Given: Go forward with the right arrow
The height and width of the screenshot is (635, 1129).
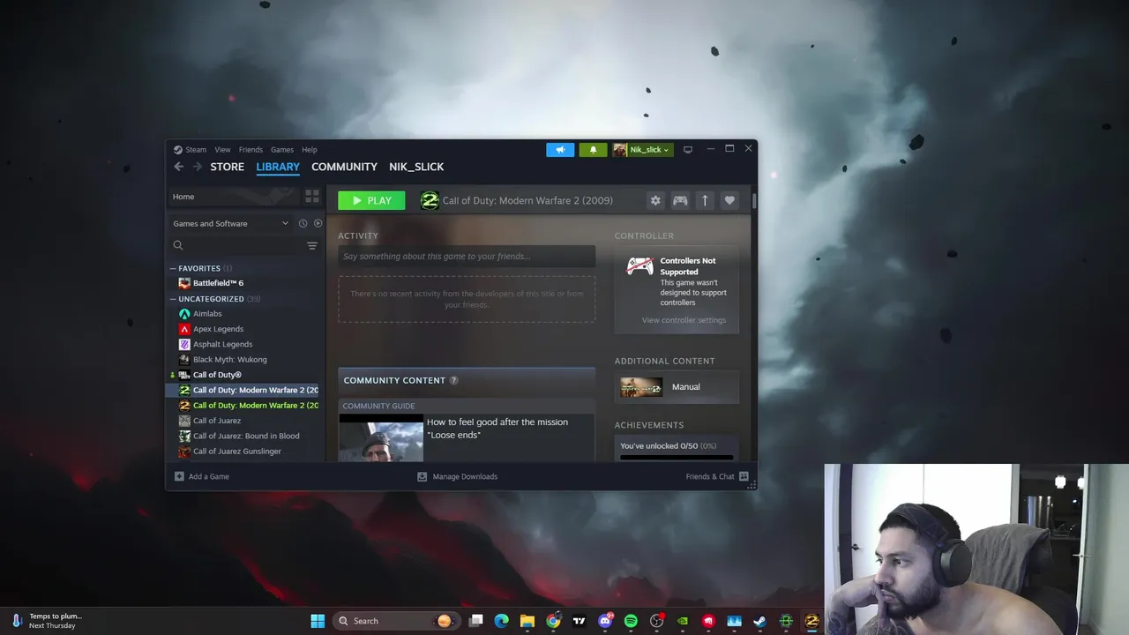Looking at the screenshot, I should point(198,167).
